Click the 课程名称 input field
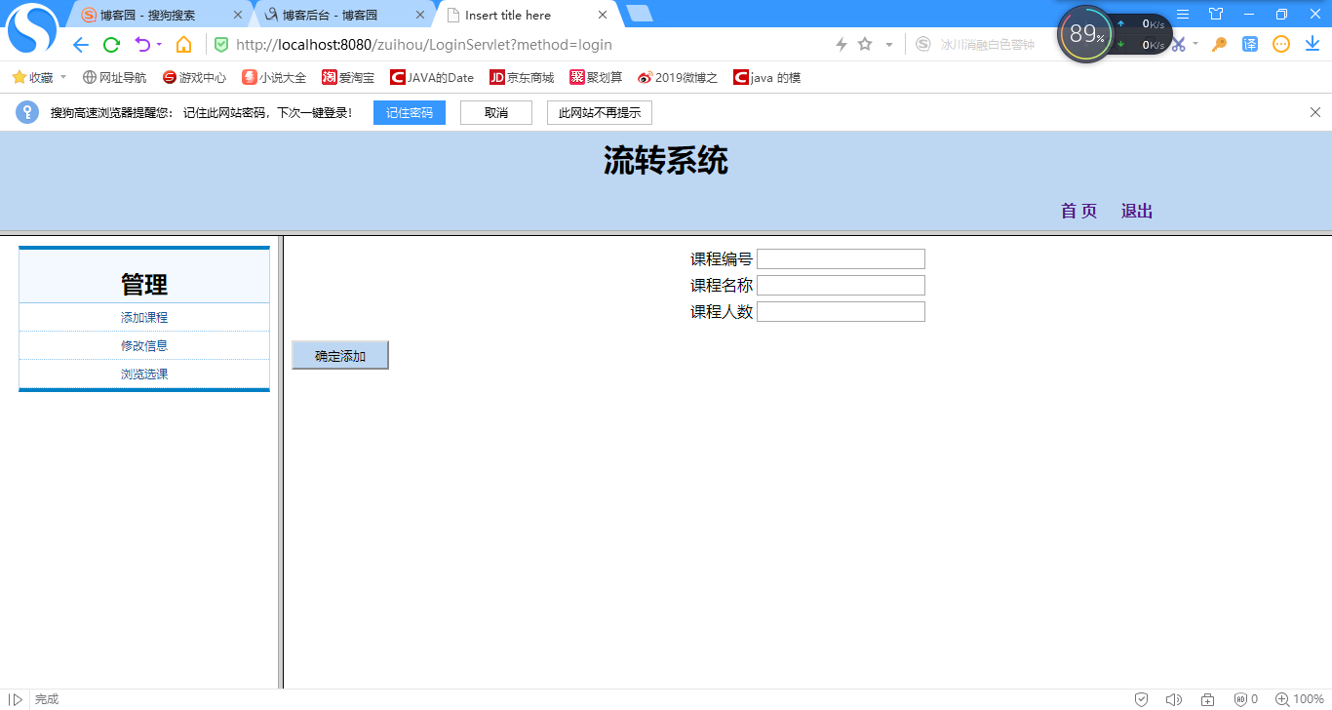The height and width of the screenshot is (710, 1332). (x=841, y=286)
